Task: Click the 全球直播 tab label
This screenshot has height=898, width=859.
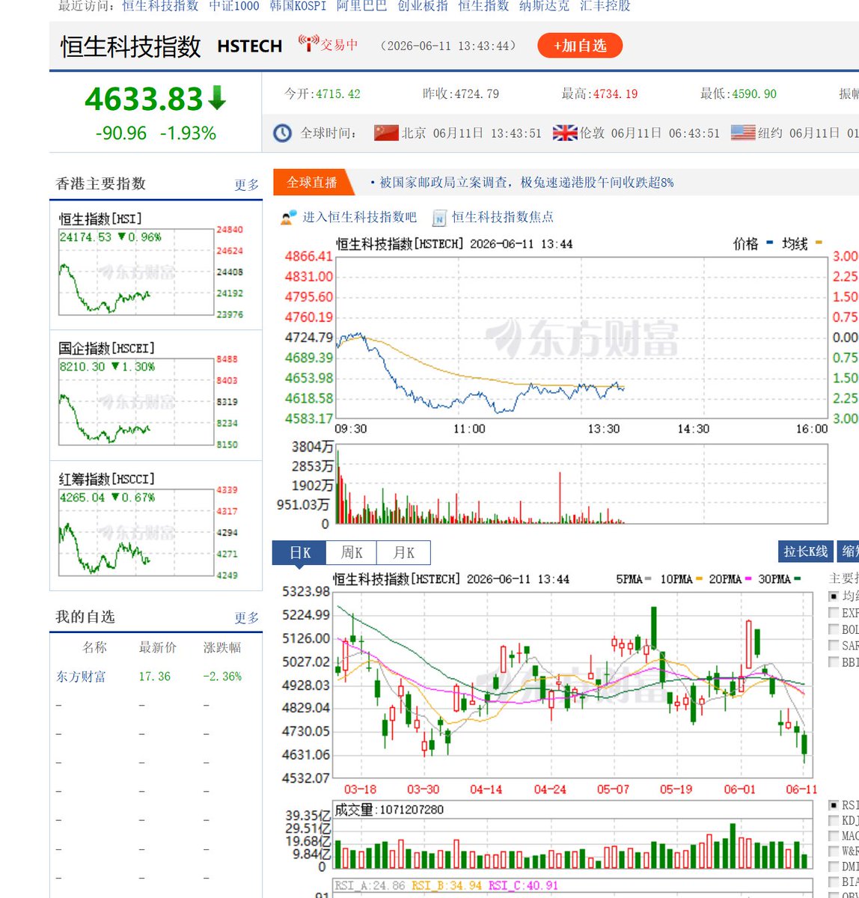Action: click(312, 182)
